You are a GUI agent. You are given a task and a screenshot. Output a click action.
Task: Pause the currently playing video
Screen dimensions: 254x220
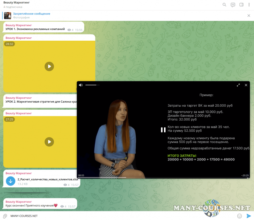click(163, 130)
